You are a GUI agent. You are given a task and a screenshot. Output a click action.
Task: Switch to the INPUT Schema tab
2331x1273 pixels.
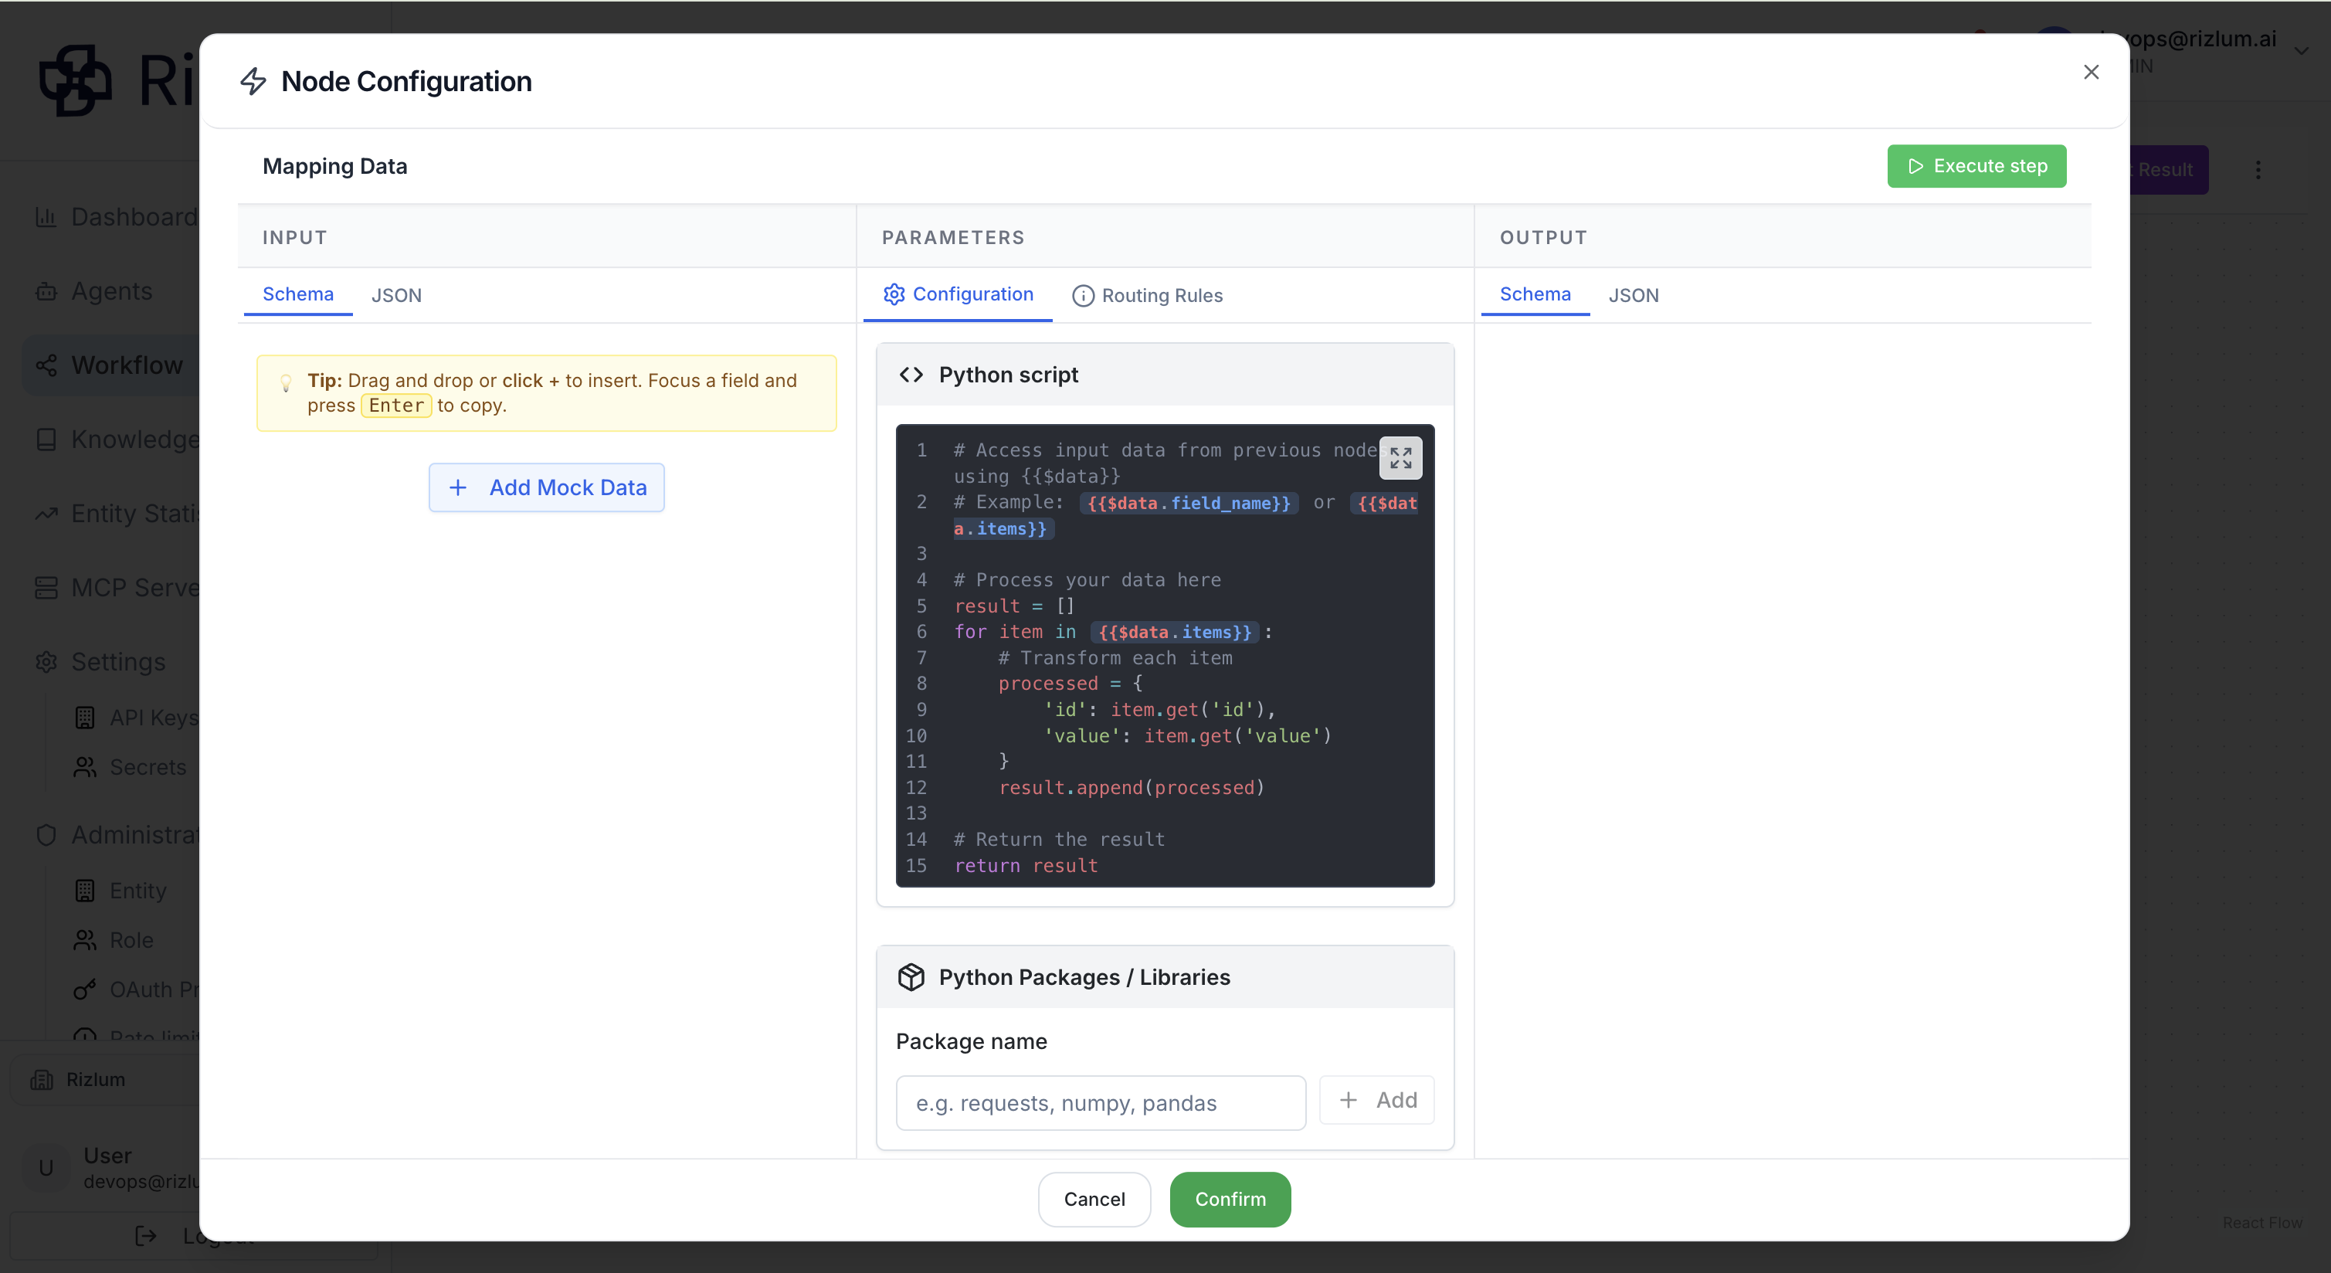pyautogui.click(x=297, y=294)
